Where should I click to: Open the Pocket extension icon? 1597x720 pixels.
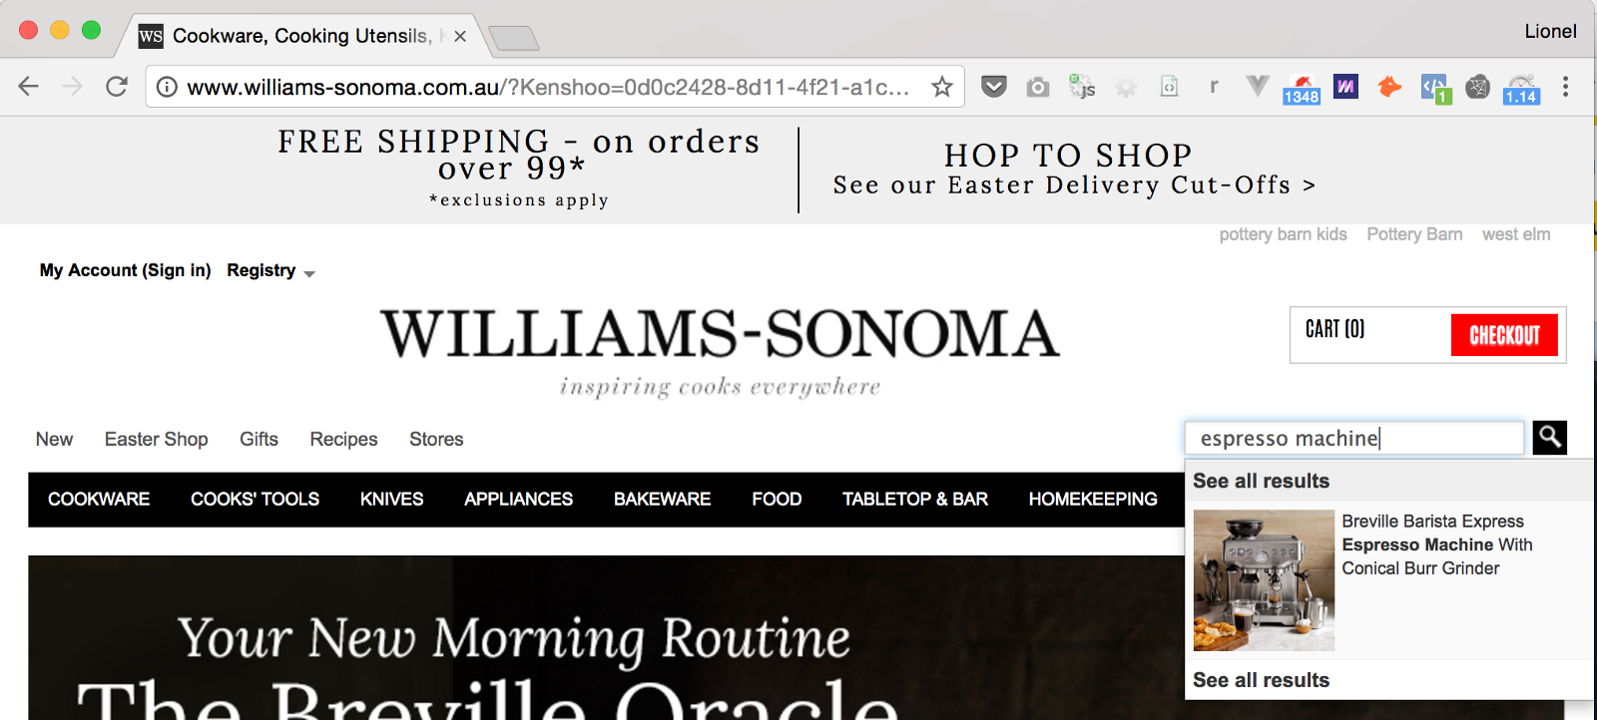click(993, 87)
